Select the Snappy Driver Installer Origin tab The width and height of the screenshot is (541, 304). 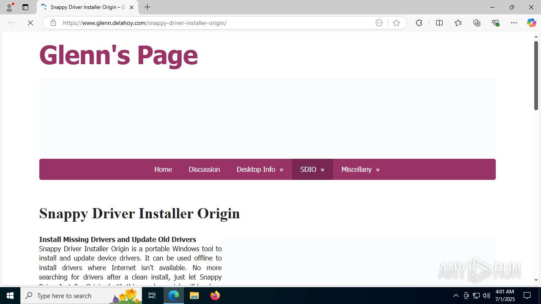click(x=87, y=7)
